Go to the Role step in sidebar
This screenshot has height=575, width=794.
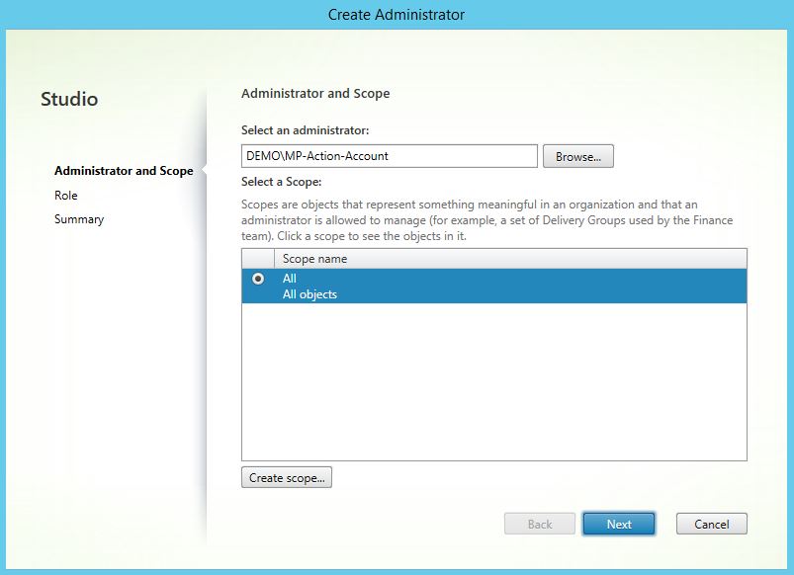click(66, 196)
